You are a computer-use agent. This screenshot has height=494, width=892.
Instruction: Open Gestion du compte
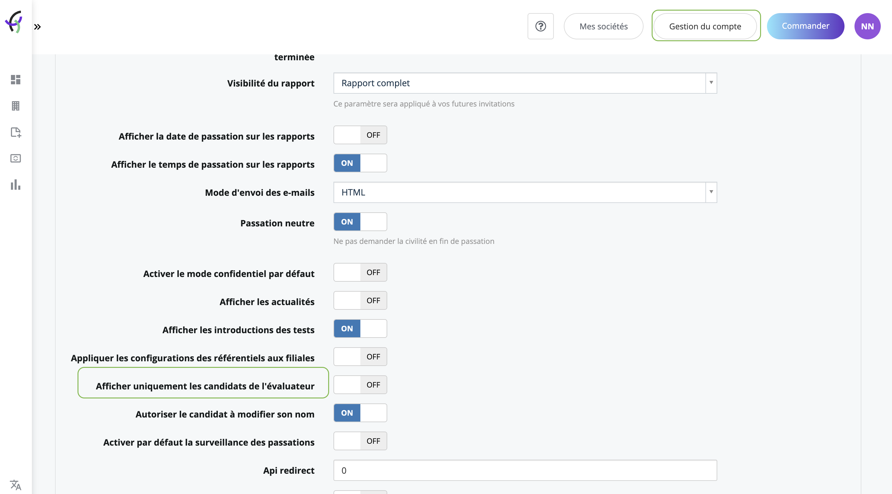pos(705,26)
